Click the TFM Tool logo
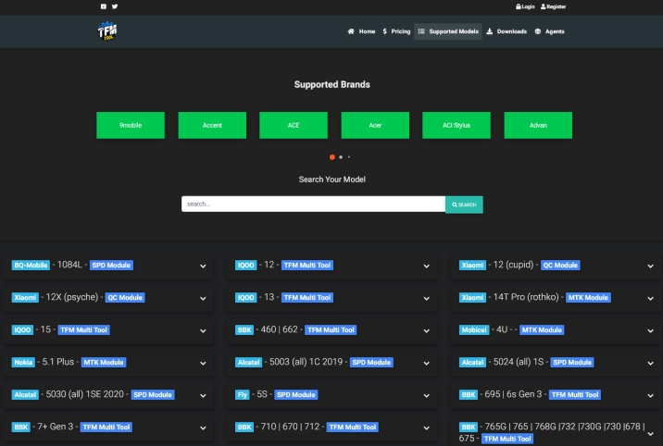This screenshot has width=663, height=446. point(107,31)
